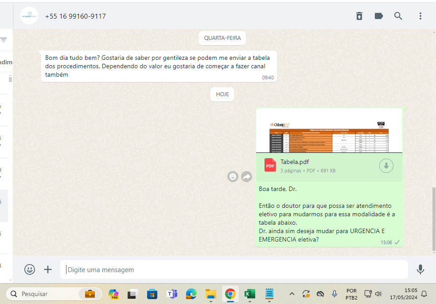
Task: Expand hidden system tray icons chevron
Action: point(292,294)
